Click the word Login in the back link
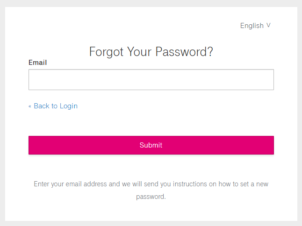This screenshot has height=226, width=302. [x=69, y=106]
